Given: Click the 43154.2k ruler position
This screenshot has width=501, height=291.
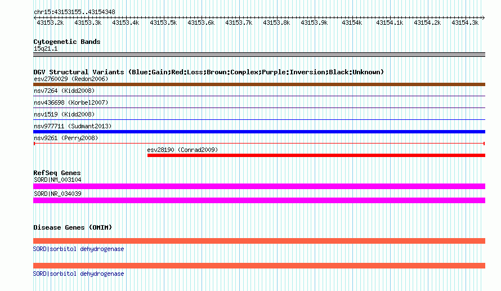Looking at the screenshot, I should click(x=427, y=23).
